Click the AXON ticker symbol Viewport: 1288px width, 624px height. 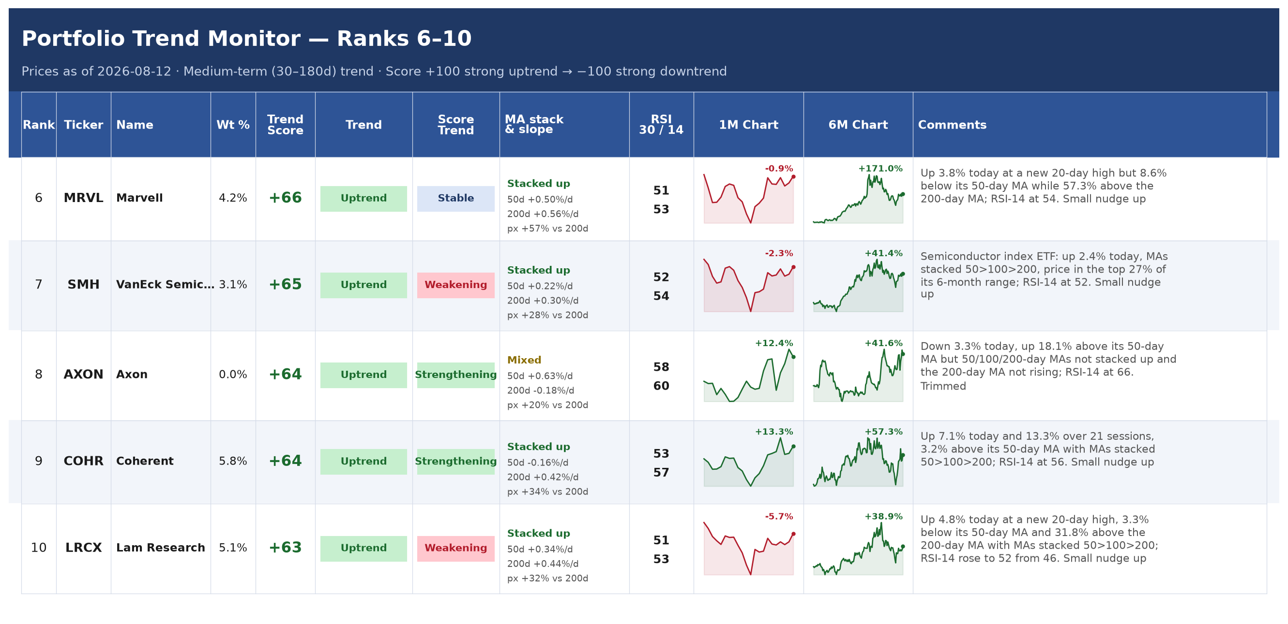point(84,375)
